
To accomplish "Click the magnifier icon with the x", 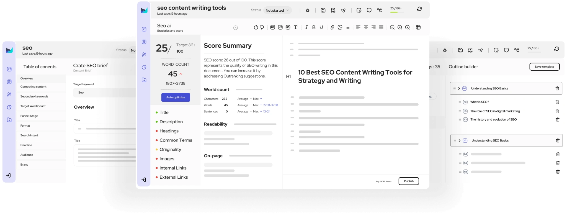I will (x=408, y=27).
